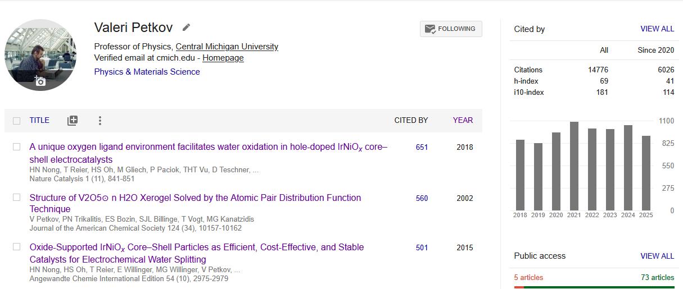Sort articles by the YEAR column
The width and height of the screenshot is (683, 289).
[x=463, y=120]
